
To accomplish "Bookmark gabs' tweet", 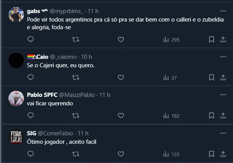I will tap(211, 39).
